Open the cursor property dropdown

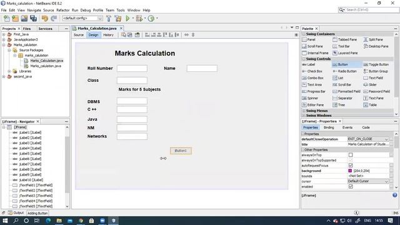click(x=386, y=181)
